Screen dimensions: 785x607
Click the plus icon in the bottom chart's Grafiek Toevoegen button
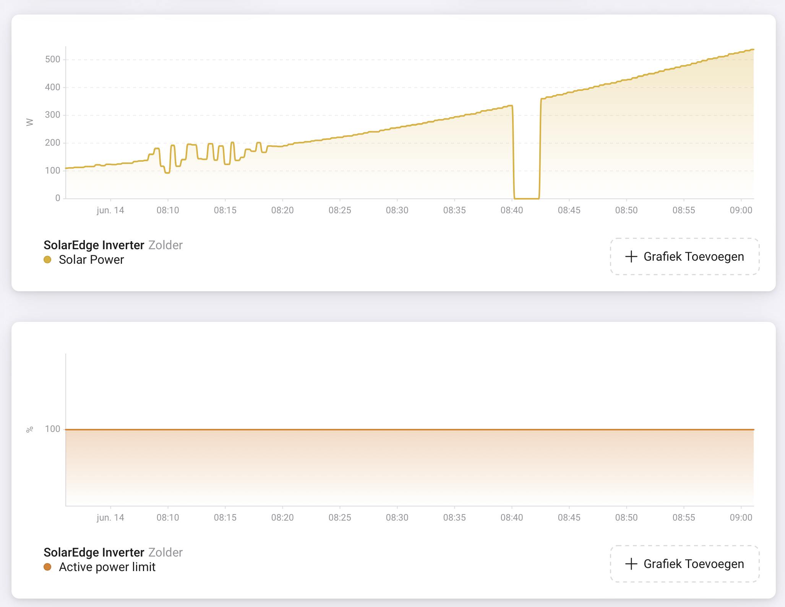(631, 564)
